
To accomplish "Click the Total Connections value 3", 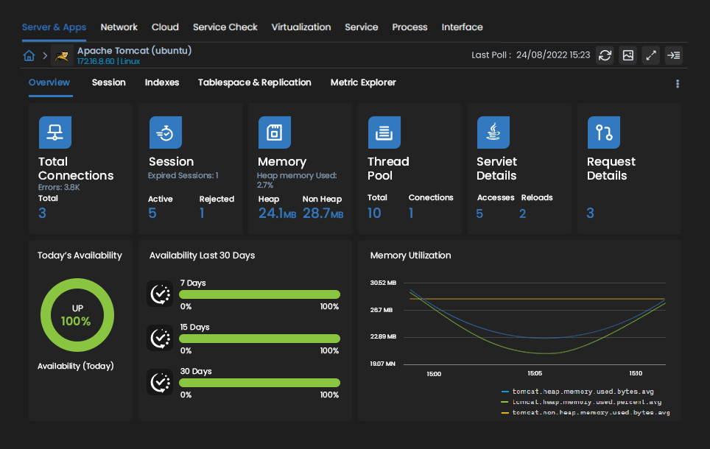I will pos(42,213).
